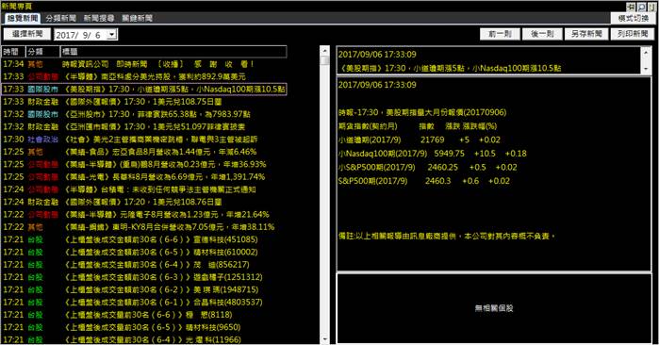This screenshot has width=659, height=345.
Task: Click the 選擇新聞 button
Action: (27, 34)
